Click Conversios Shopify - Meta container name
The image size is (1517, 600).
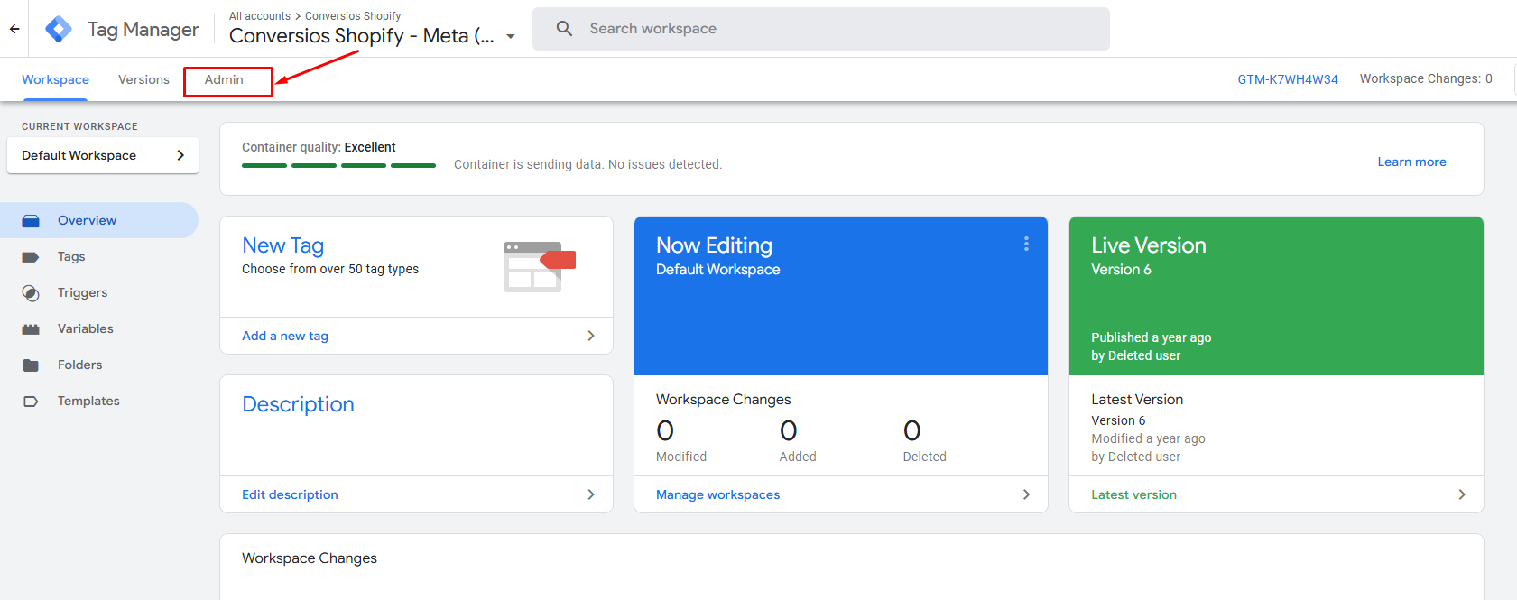[362, 36]
